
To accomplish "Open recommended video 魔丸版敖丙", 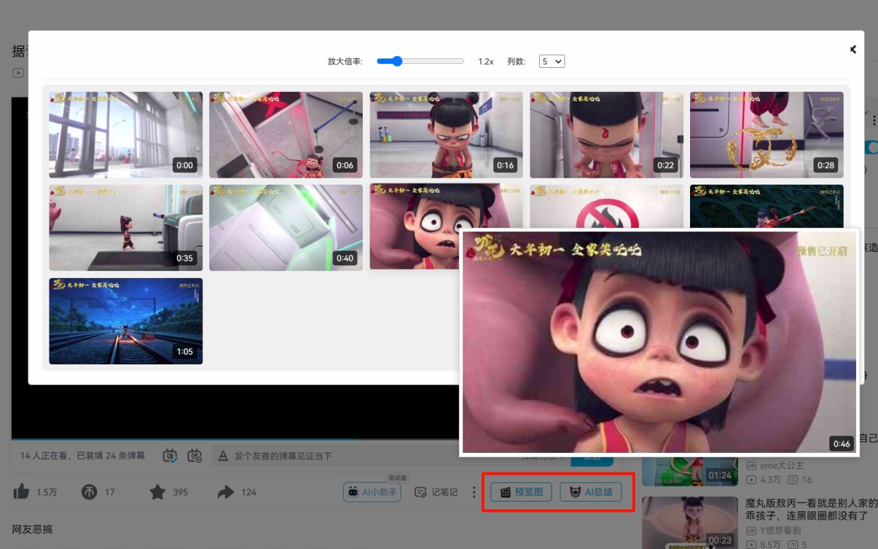I will pyautogui.click(x=811, y=509).
